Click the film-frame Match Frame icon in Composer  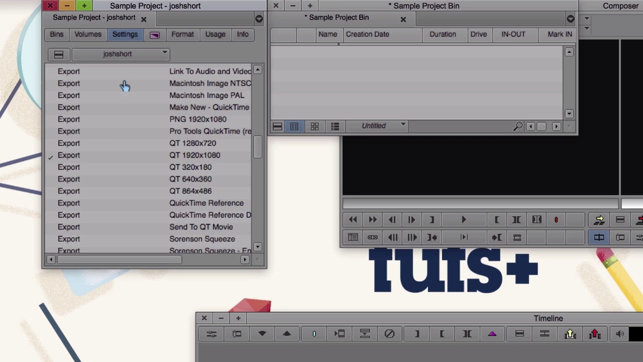click(517, 237)
